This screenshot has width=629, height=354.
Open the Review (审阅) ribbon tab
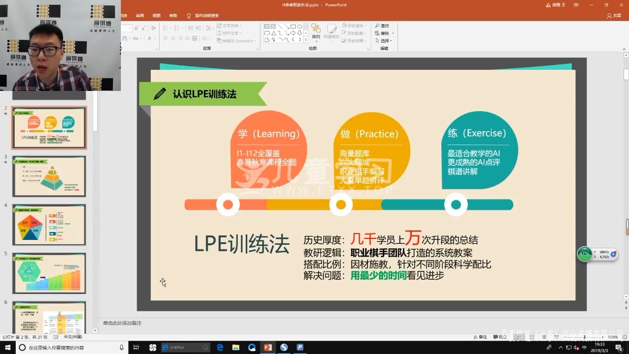(x=140, y=16)
